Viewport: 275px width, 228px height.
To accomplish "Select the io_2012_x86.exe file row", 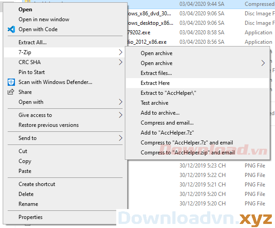I will pyautogui.click(x=147, y=42).
